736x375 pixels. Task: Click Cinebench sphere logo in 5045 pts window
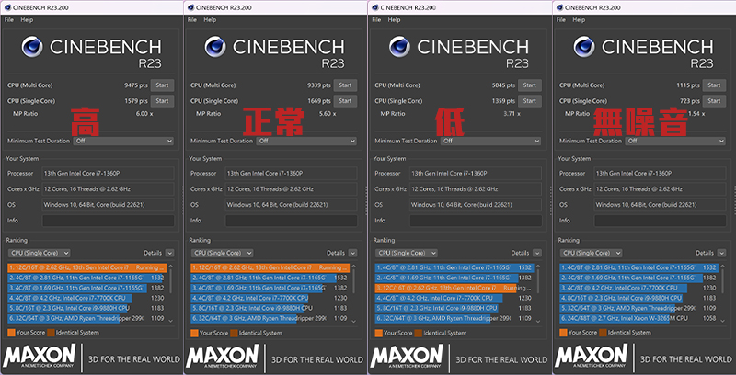click(x=399, y=47)
